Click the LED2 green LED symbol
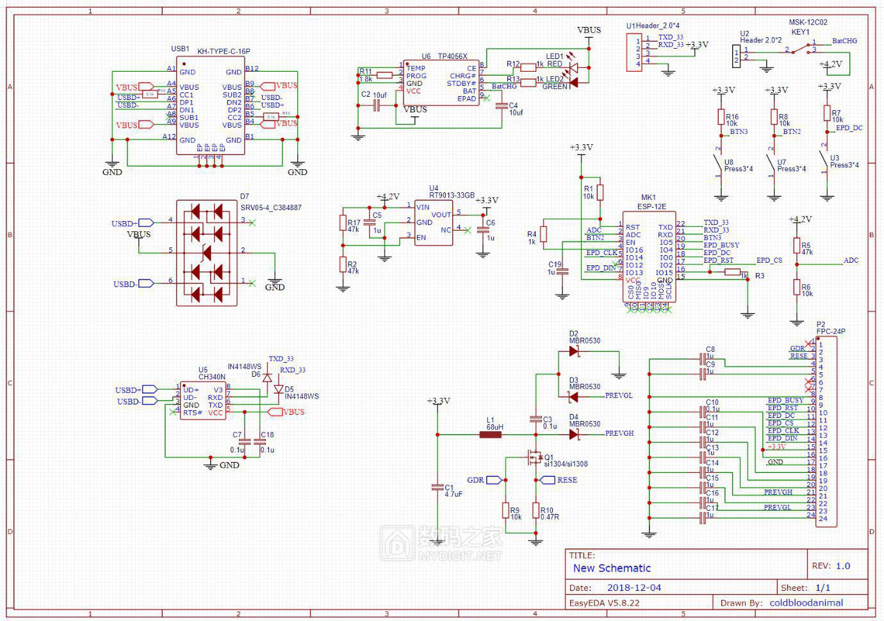Image resolution: width=884 pixels, height=621 pixels. [x=574, y=82]
